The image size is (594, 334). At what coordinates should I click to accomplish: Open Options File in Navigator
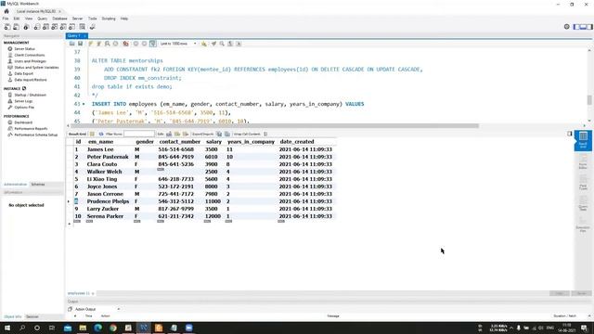[x=24, y=108]
